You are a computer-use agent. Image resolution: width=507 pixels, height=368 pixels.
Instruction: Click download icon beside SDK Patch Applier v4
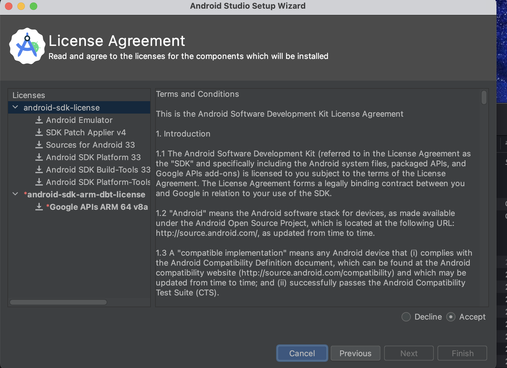pyautogui.click(x=39, y=132)
